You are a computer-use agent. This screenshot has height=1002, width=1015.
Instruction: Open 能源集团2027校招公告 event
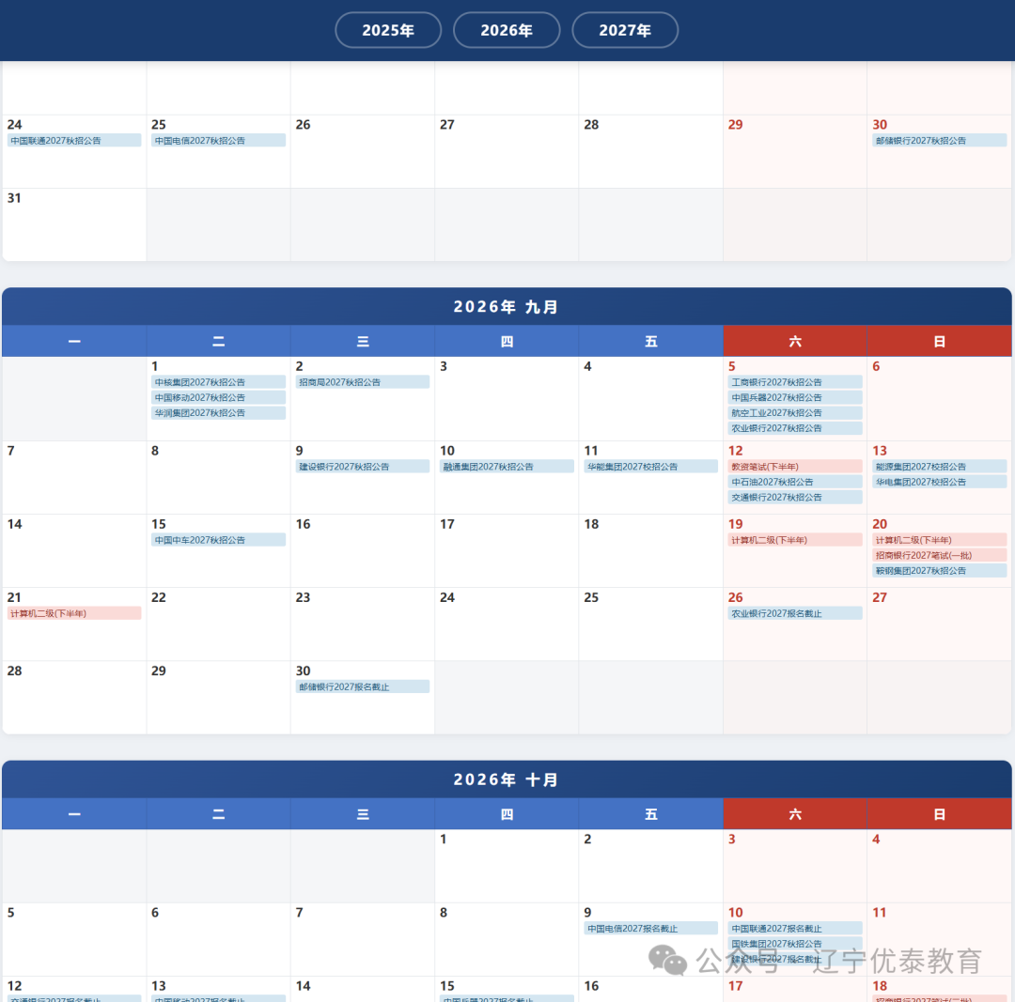[x=939, y=467]
